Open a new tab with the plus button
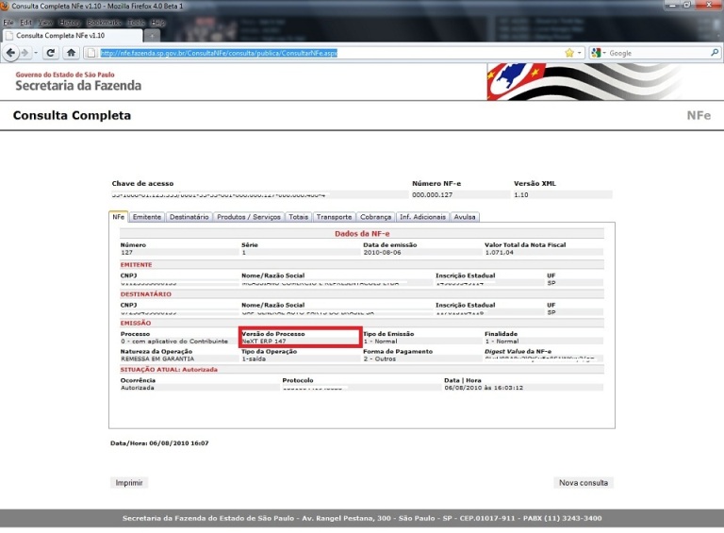This screenshot has height=533, width=724. tap(152, 36)
